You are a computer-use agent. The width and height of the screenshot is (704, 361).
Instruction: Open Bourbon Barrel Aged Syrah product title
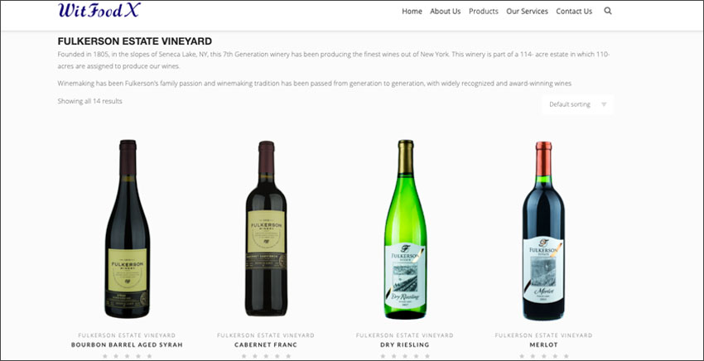pos(127,344)
